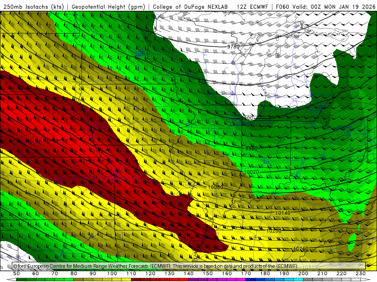Click the color bar's left end arrow
This screenshot has width=377, height=282.
pyautogui.click(x=11, y=280)
